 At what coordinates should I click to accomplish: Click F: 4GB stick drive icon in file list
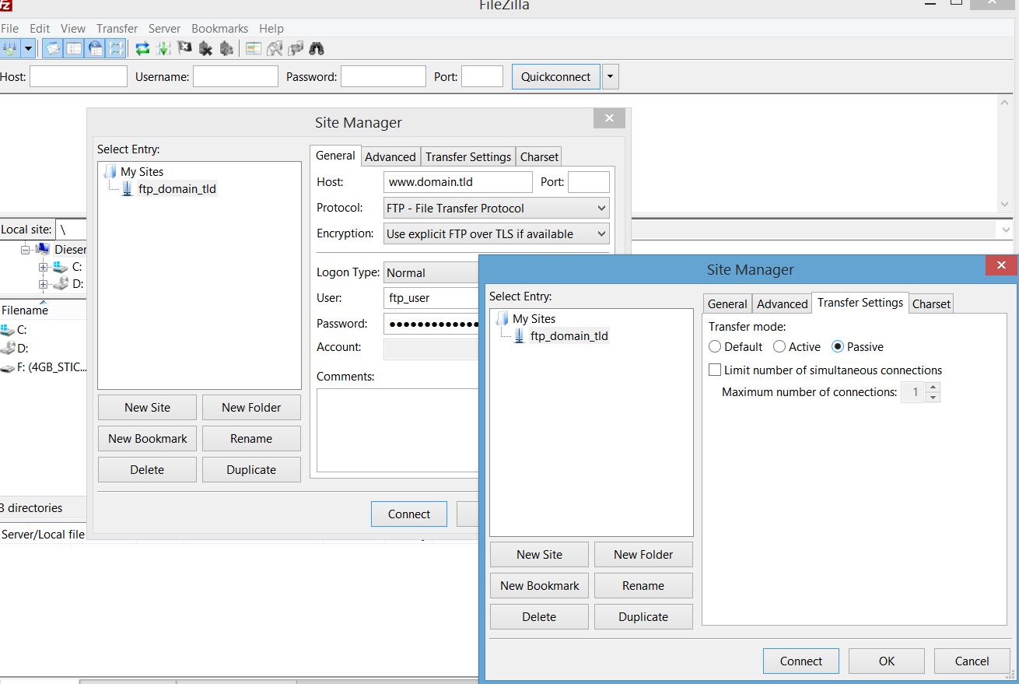point(8,367)
